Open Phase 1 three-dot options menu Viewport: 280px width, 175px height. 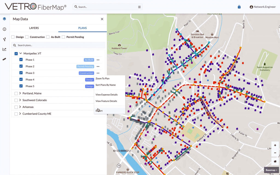98,60
